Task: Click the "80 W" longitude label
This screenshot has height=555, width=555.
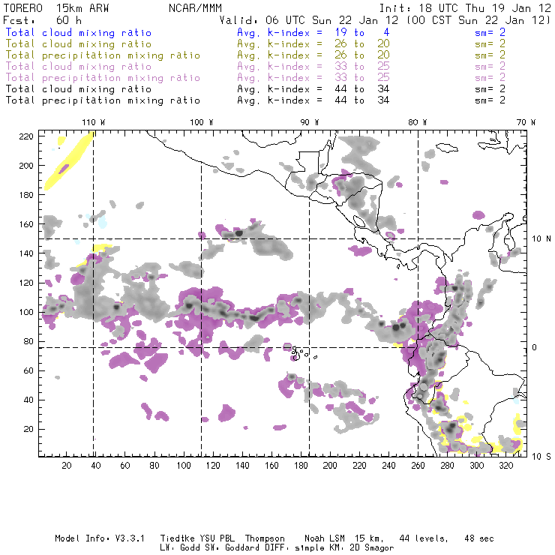Action: click(x=418, y=122)
